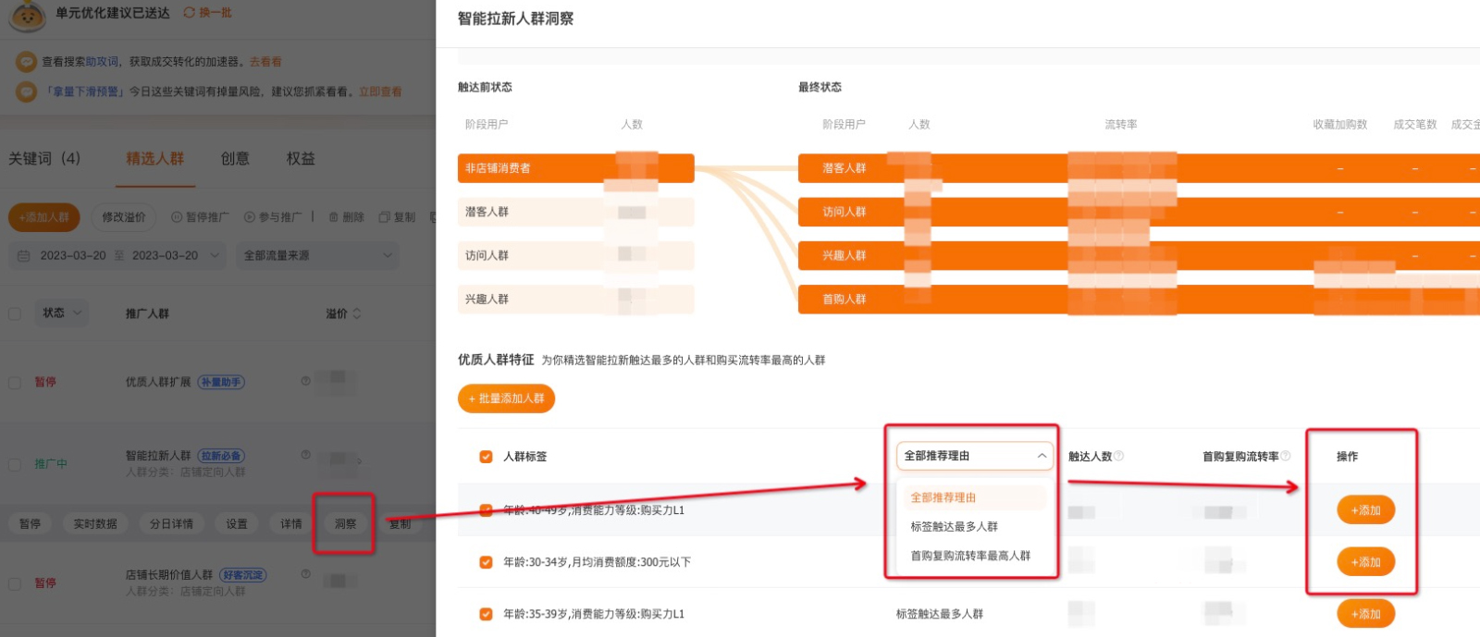Image resolution: width=1480 pixels, height=637 pixels.
Task: Click the help icon beside 首购复购流转率
Action: click(1286, 456)
